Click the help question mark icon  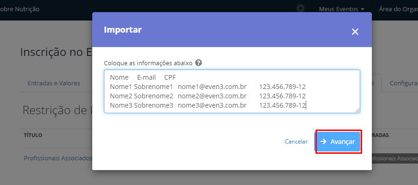(x=199, y=63)
